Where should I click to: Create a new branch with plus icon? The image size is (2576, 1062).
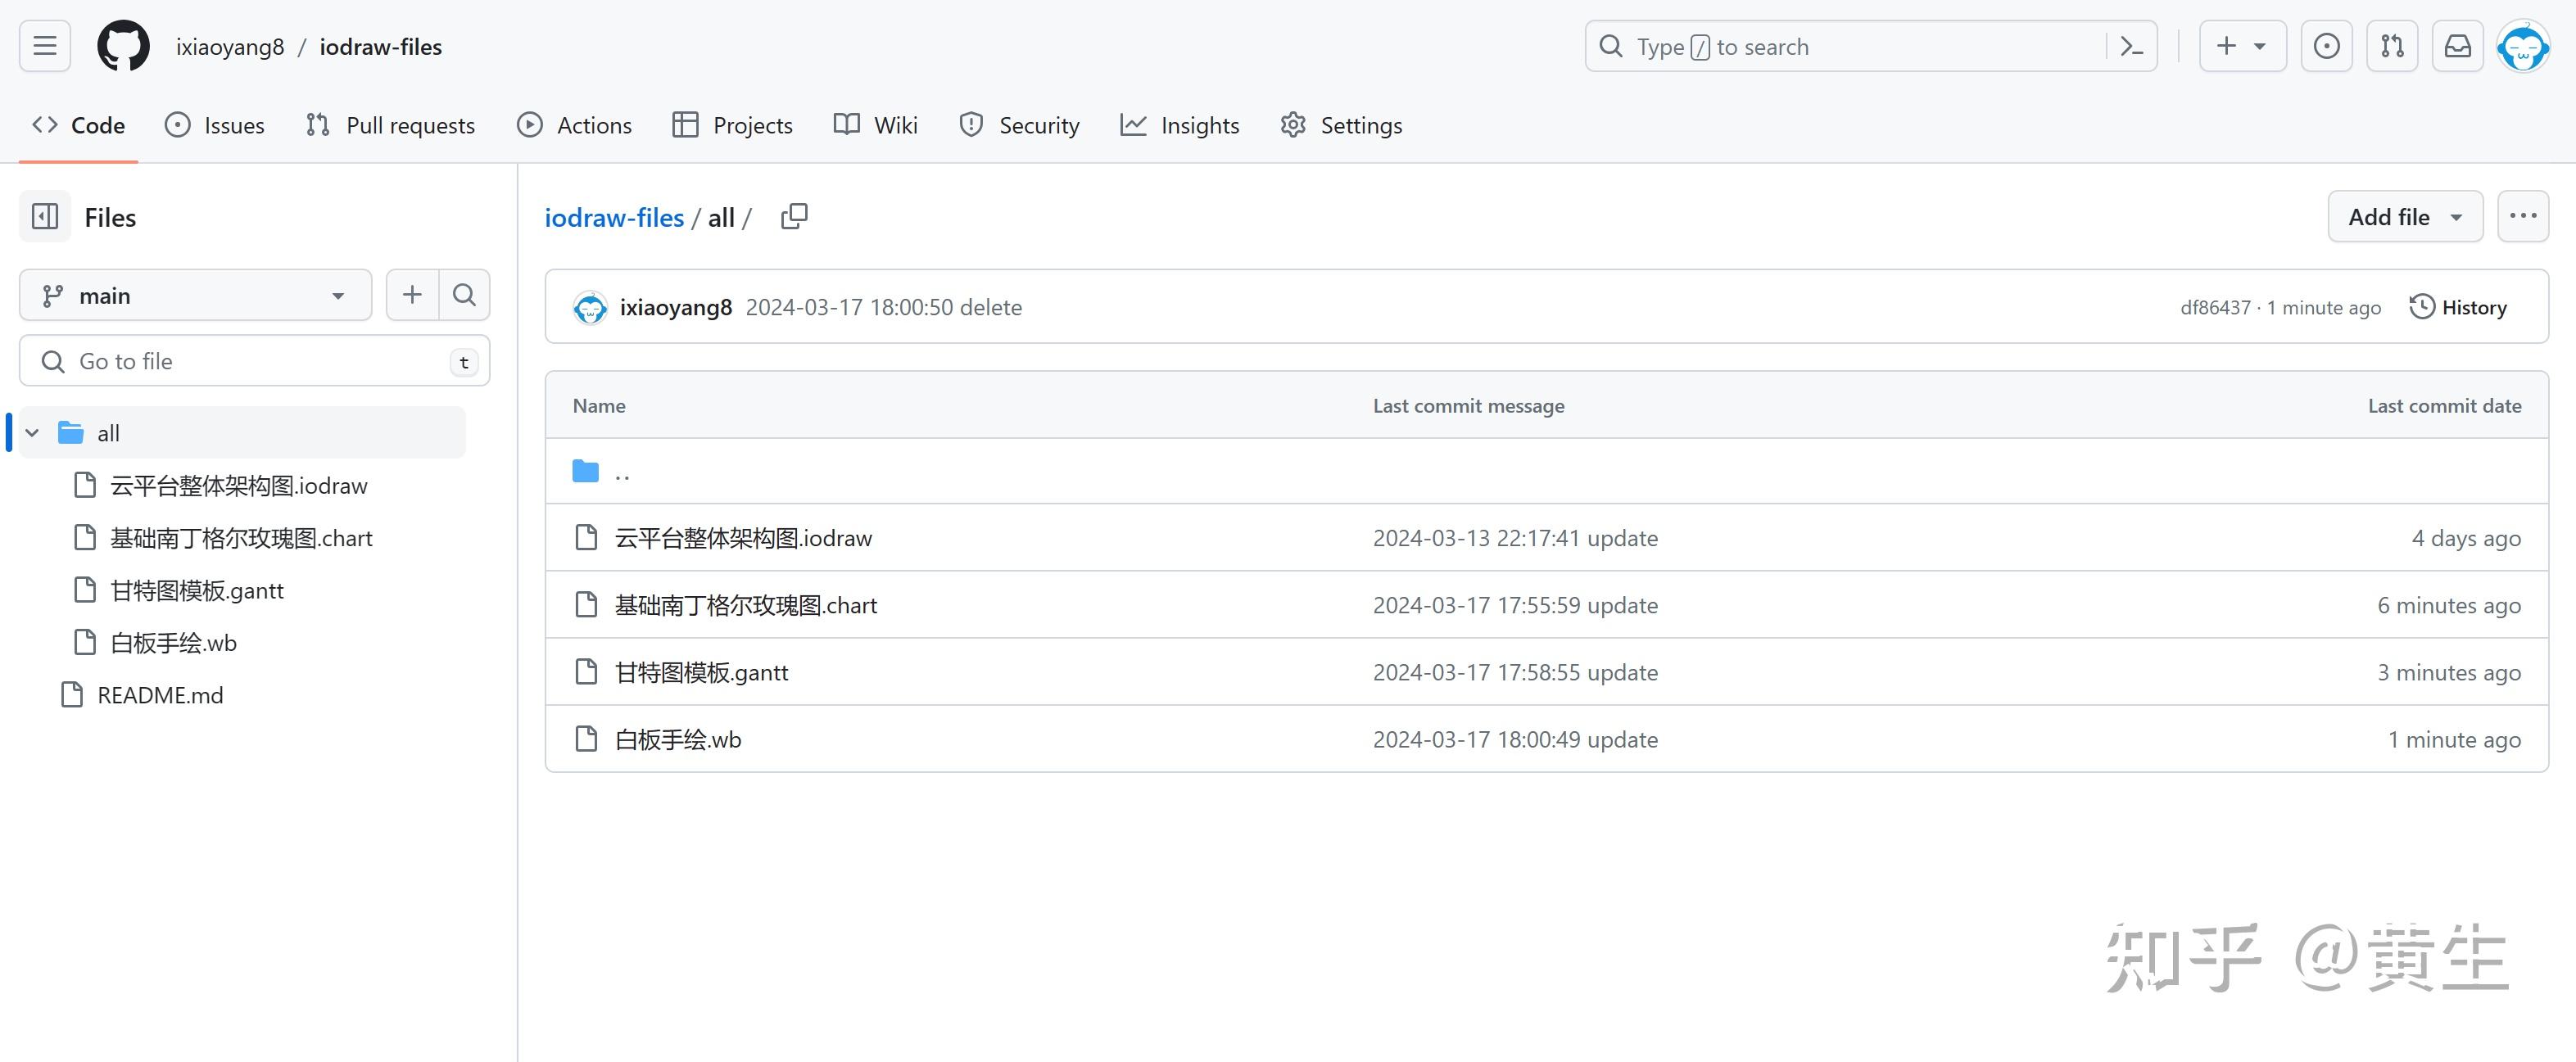411,294
